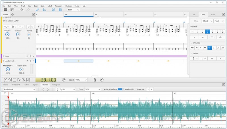Undo the last action with the arrow icon

pos(22,10)
